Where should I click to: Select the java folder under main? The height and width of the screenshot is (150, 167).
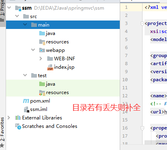tap(50, 33)
